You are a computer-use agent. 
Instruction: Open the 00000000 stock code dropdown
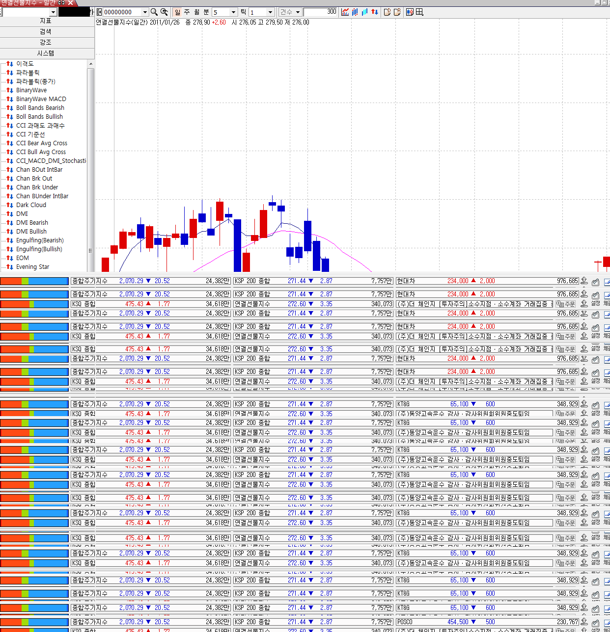coord(144,12)
